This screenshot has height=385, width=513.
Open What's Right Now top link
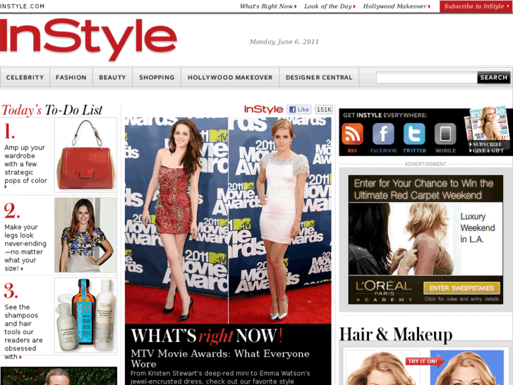click(x=268, y=6)
